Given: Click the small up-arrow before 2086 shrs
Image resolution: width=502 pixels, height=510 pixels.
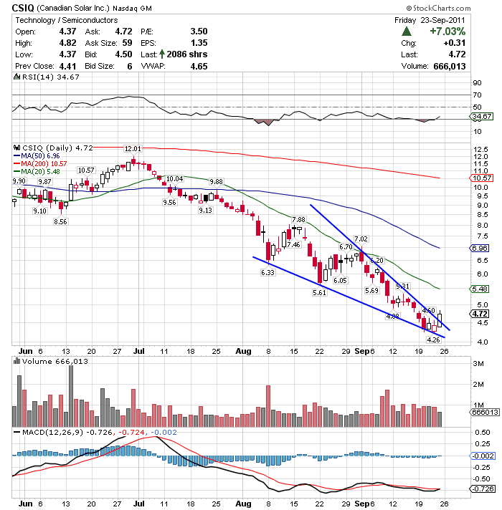Looking at the screenshot, I should [x=162, y=54].
